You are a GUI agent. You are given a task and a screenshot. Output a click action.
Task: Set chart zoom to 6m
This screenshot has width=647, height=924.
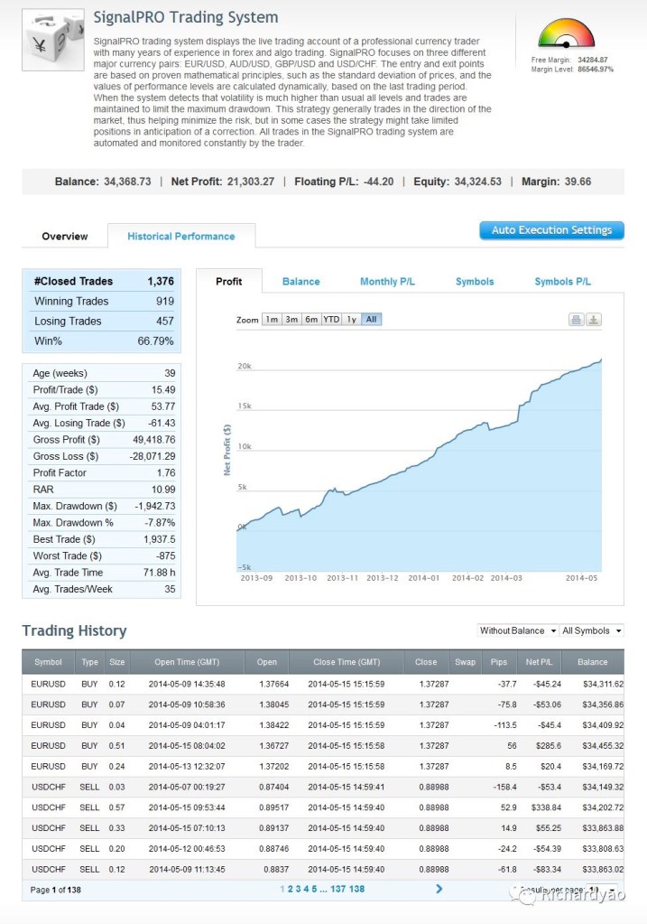(310, 320)
